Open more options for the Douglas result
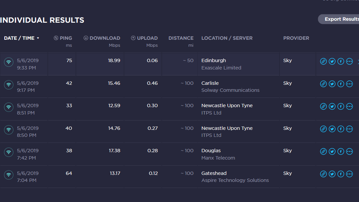 tap(349, 151)
